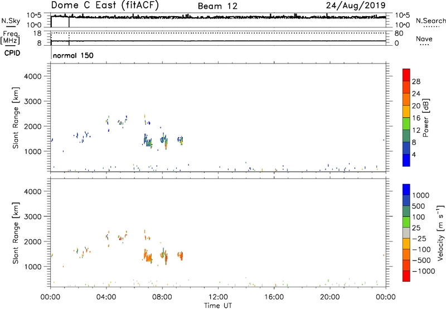
Task: Click the 'N.Sky' axis label
Action: click(11, 21)
